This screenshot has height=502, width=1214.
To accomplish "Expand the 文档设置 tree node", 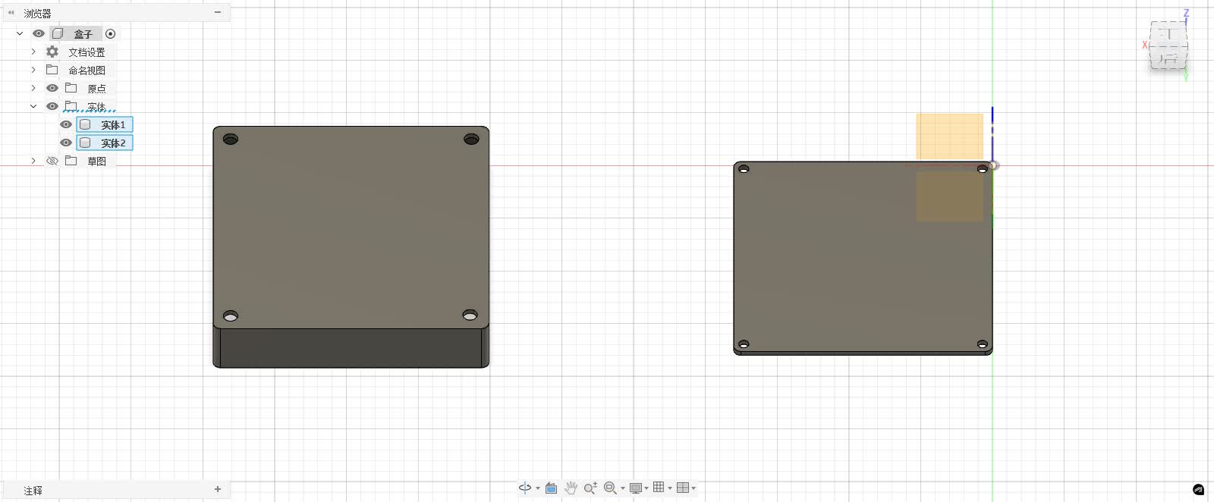I will tap(33, 52).
